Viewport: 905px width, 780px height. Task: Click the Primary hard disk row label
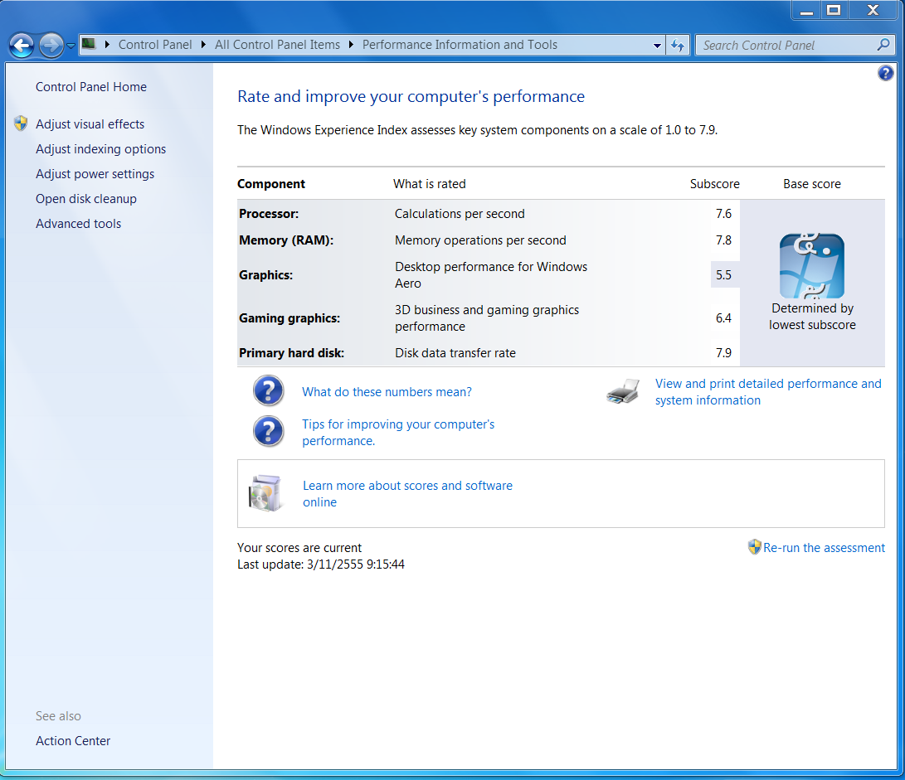pos(291,352)
